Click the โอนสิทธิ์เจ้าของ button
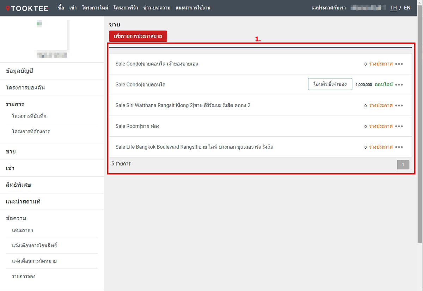423x291 pixels. pos(330,84)
